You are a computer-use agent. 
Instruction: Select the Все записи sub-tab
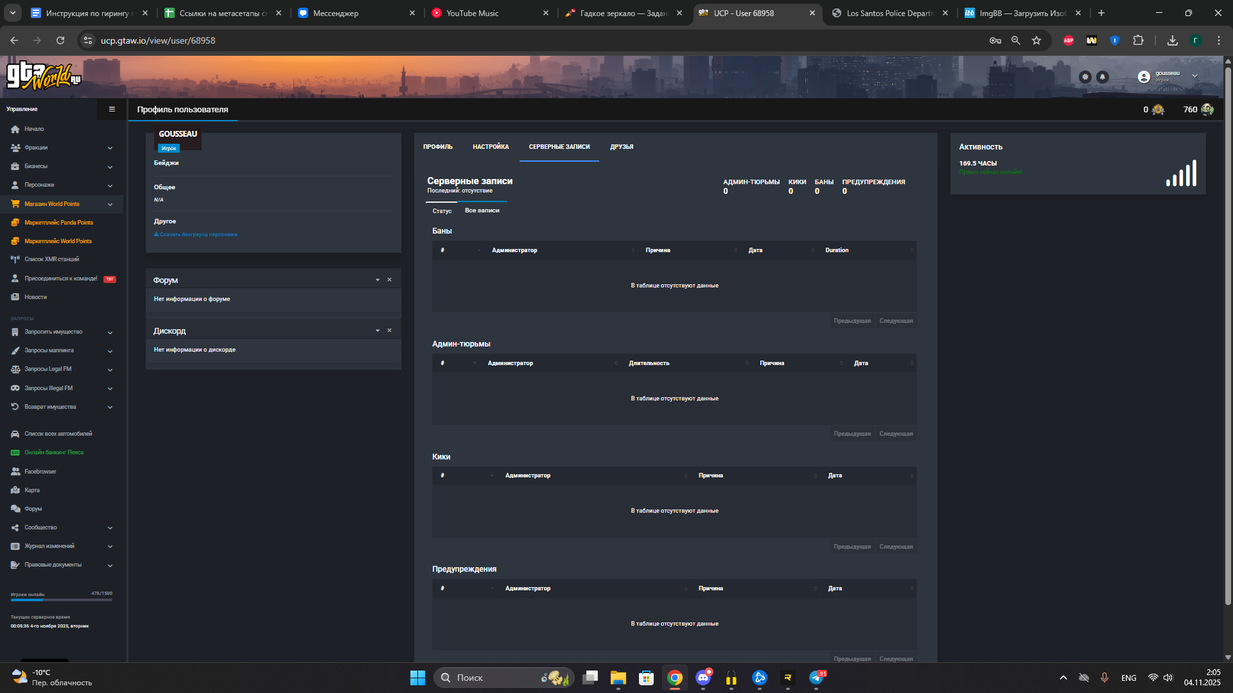click(x=482, y=210)
